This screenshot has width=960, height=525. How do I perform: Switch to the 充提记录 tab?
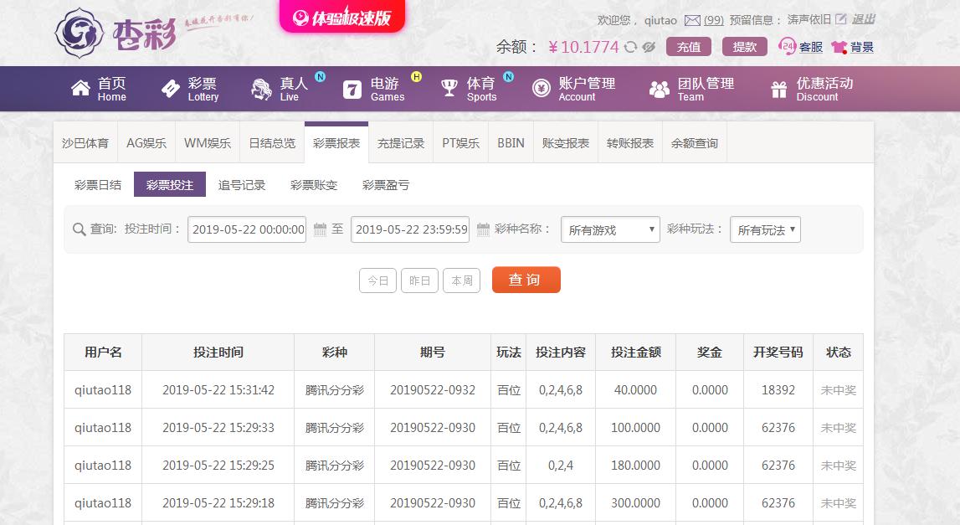(x=401, y=143)
